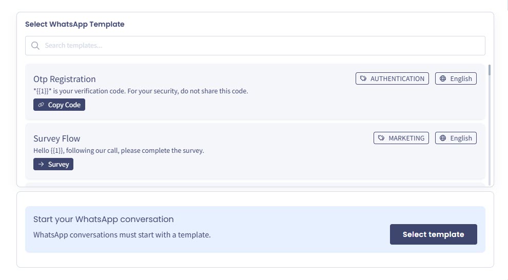Click 'WhatsApp conversations must start with a template' text
The height and width of the screenshot is (280, 508).
122,235
